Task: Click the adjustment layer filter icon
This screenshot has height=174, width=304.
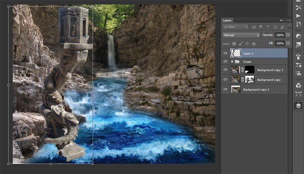Action: tap(260, 27)
